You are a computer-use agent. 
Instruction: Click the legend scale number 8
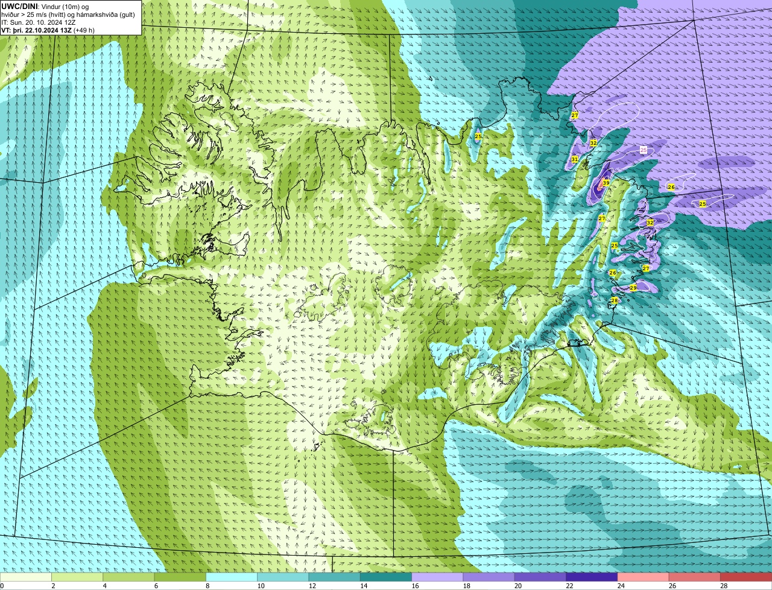208,586
